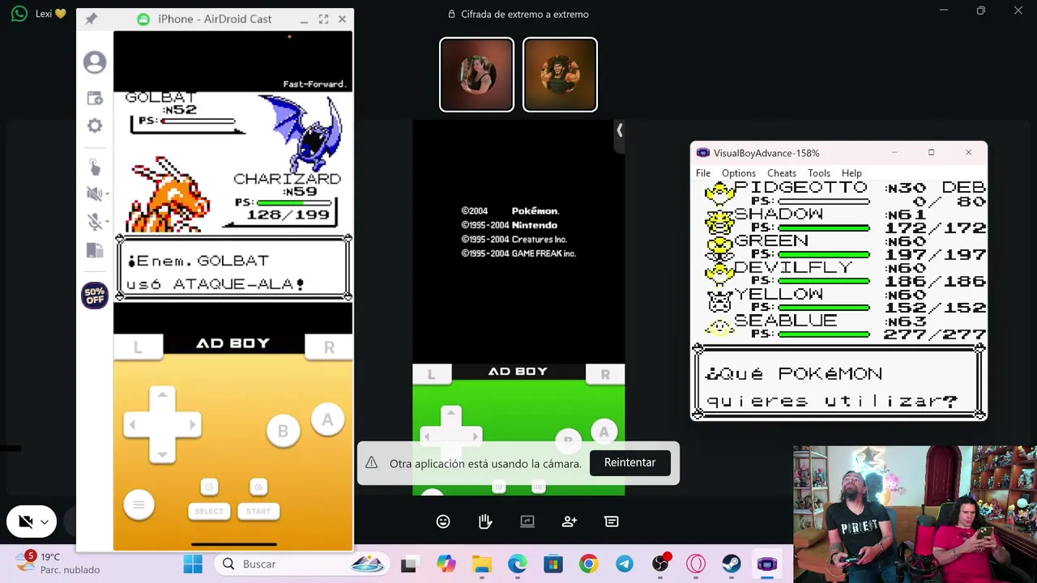1037x583 pixels.
Task: Click the SEABLUE party row
Action: click(x=845, y=328)
